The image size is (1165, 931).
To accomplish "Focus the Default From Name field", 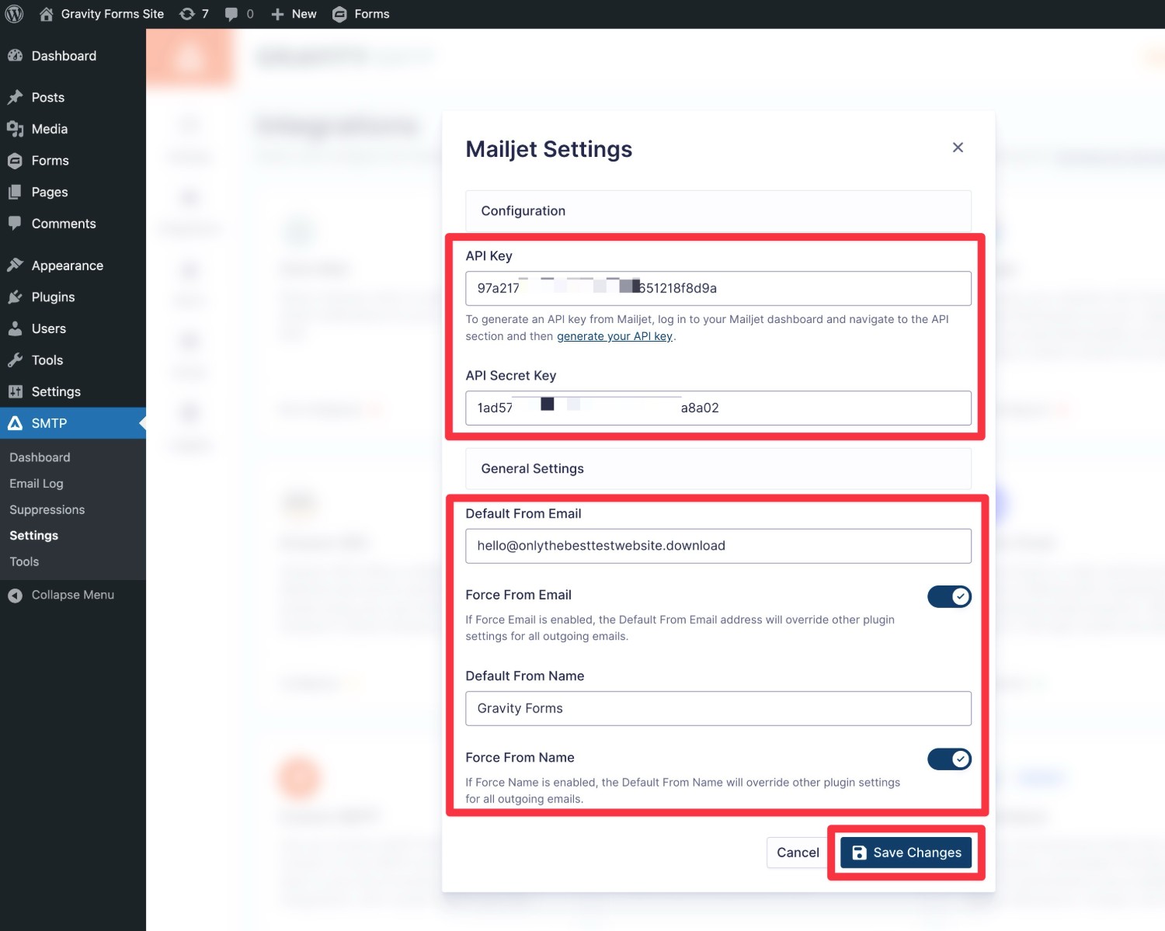I will coord(718,708).
